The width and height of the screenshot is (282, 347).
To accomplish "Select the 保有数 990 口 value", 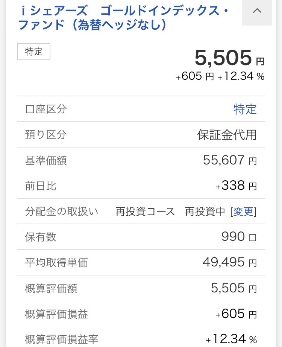I will [x=239, y=237].
